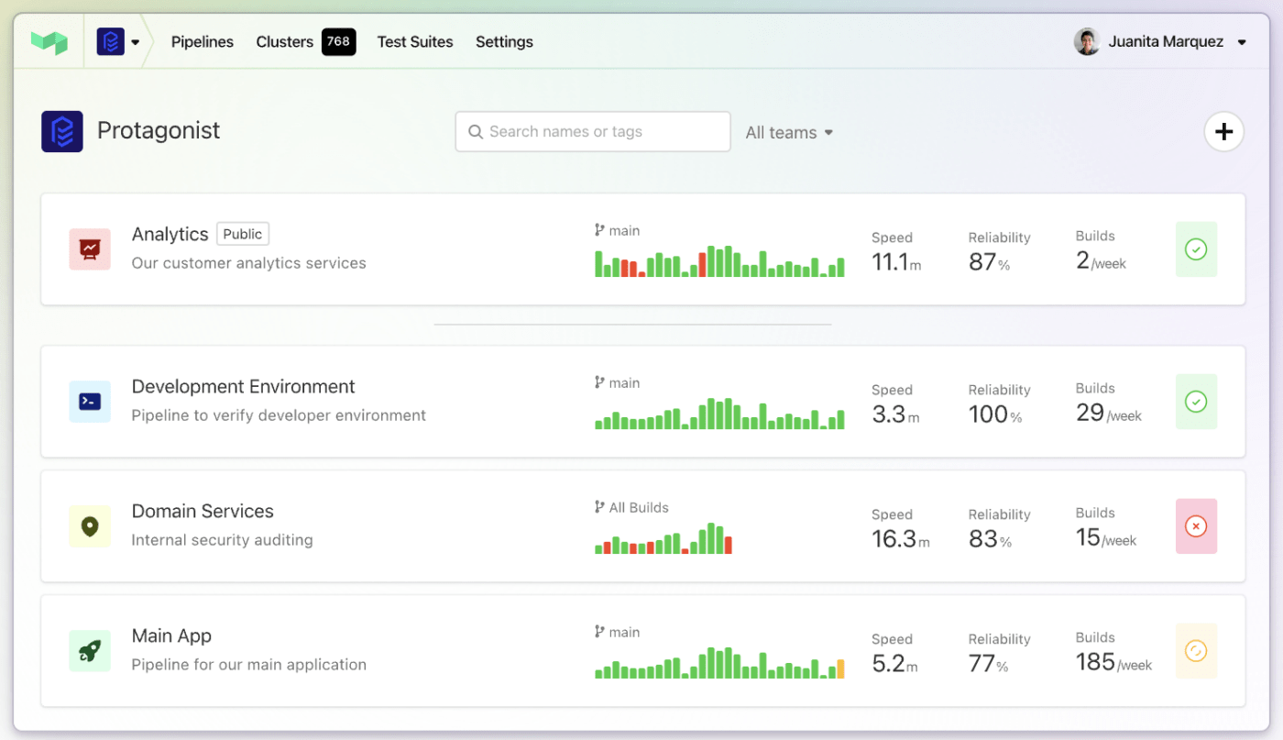Click the Public badge on Analytics

click(242, 234)
